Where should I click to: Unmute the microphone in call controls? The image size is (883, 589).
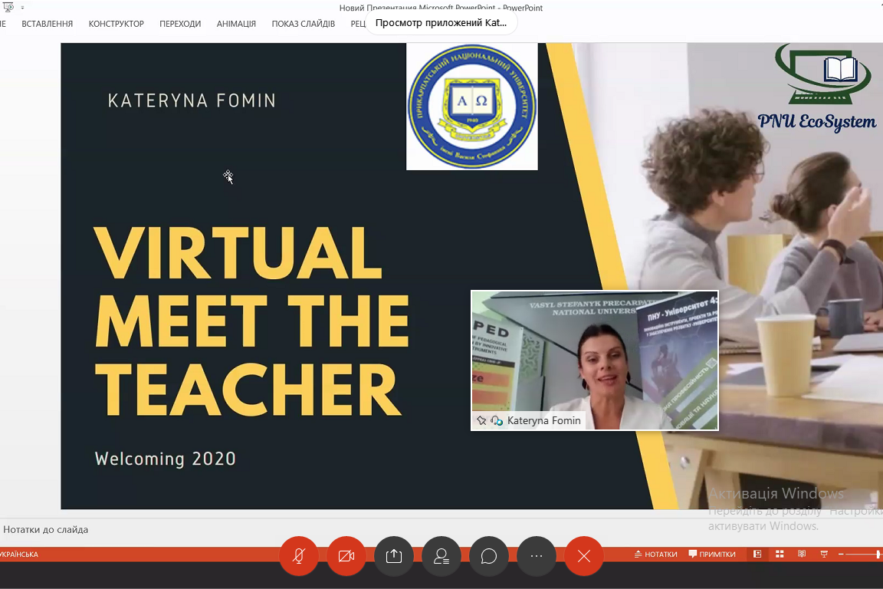coord(299,556)
